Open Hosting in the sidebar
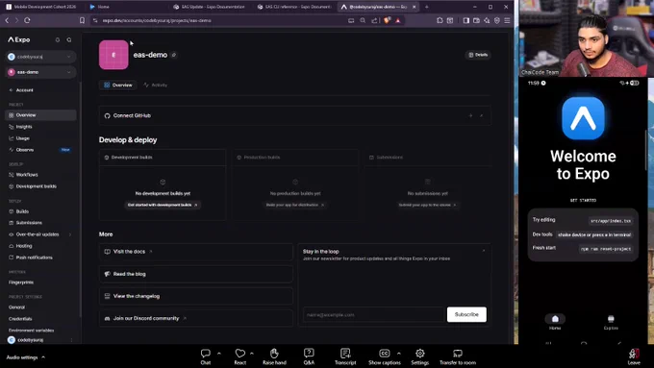Viewport: 654px width, 368px height. click(x=21, y=246)
